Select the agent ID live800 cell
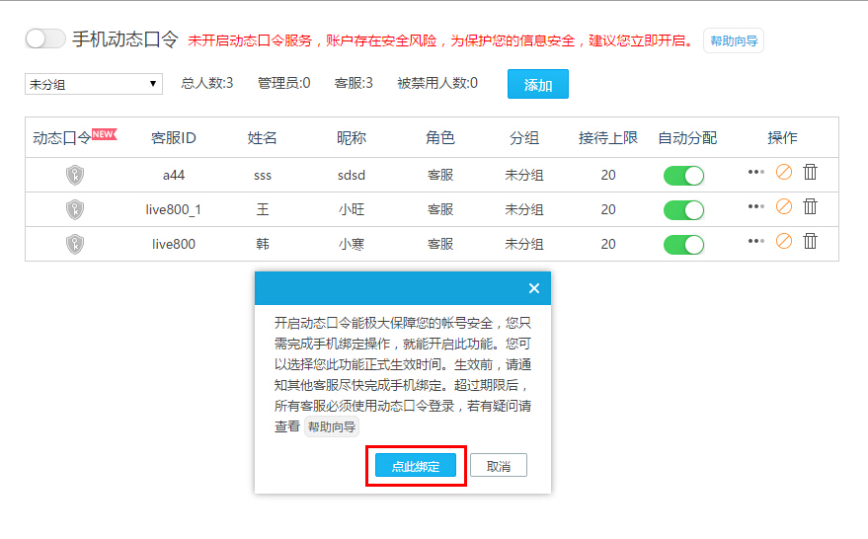The width and height of the screenshot is (868, 539). (173, 244)
